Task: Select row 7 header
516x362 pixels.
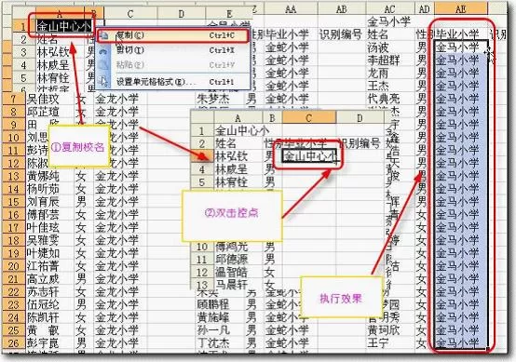Action: coord(13,99)
